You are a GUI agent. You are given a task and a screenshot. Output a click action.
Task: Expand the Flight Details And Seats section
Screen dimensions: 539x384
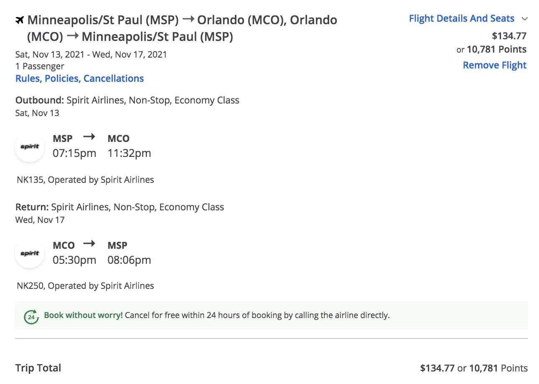461,18
